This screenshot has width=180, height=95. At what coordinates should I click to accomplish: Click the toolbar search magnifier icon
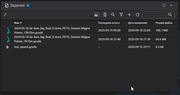pyautogui.click(x=113, y=15)
